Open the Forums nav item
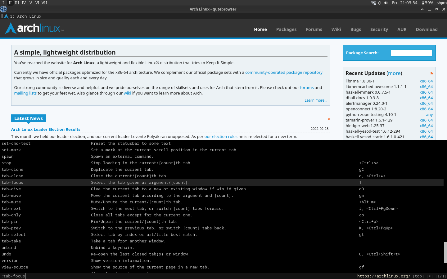Screen dimensions: 447x279 tap(314, 29)
